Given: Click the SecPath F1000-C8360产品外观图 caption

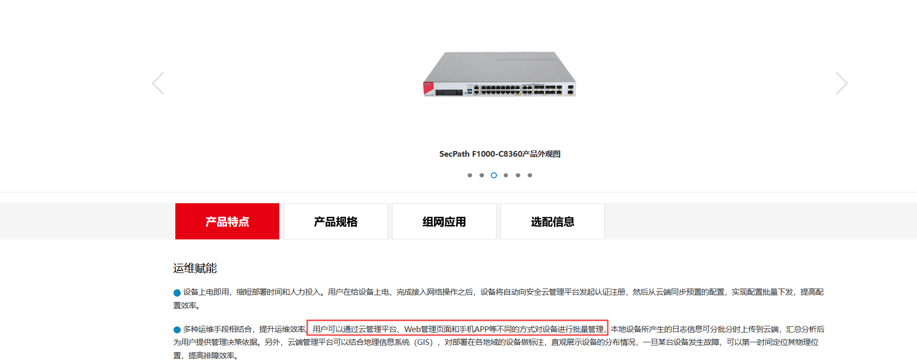Looking at the screenshot, I should (500, 154).
